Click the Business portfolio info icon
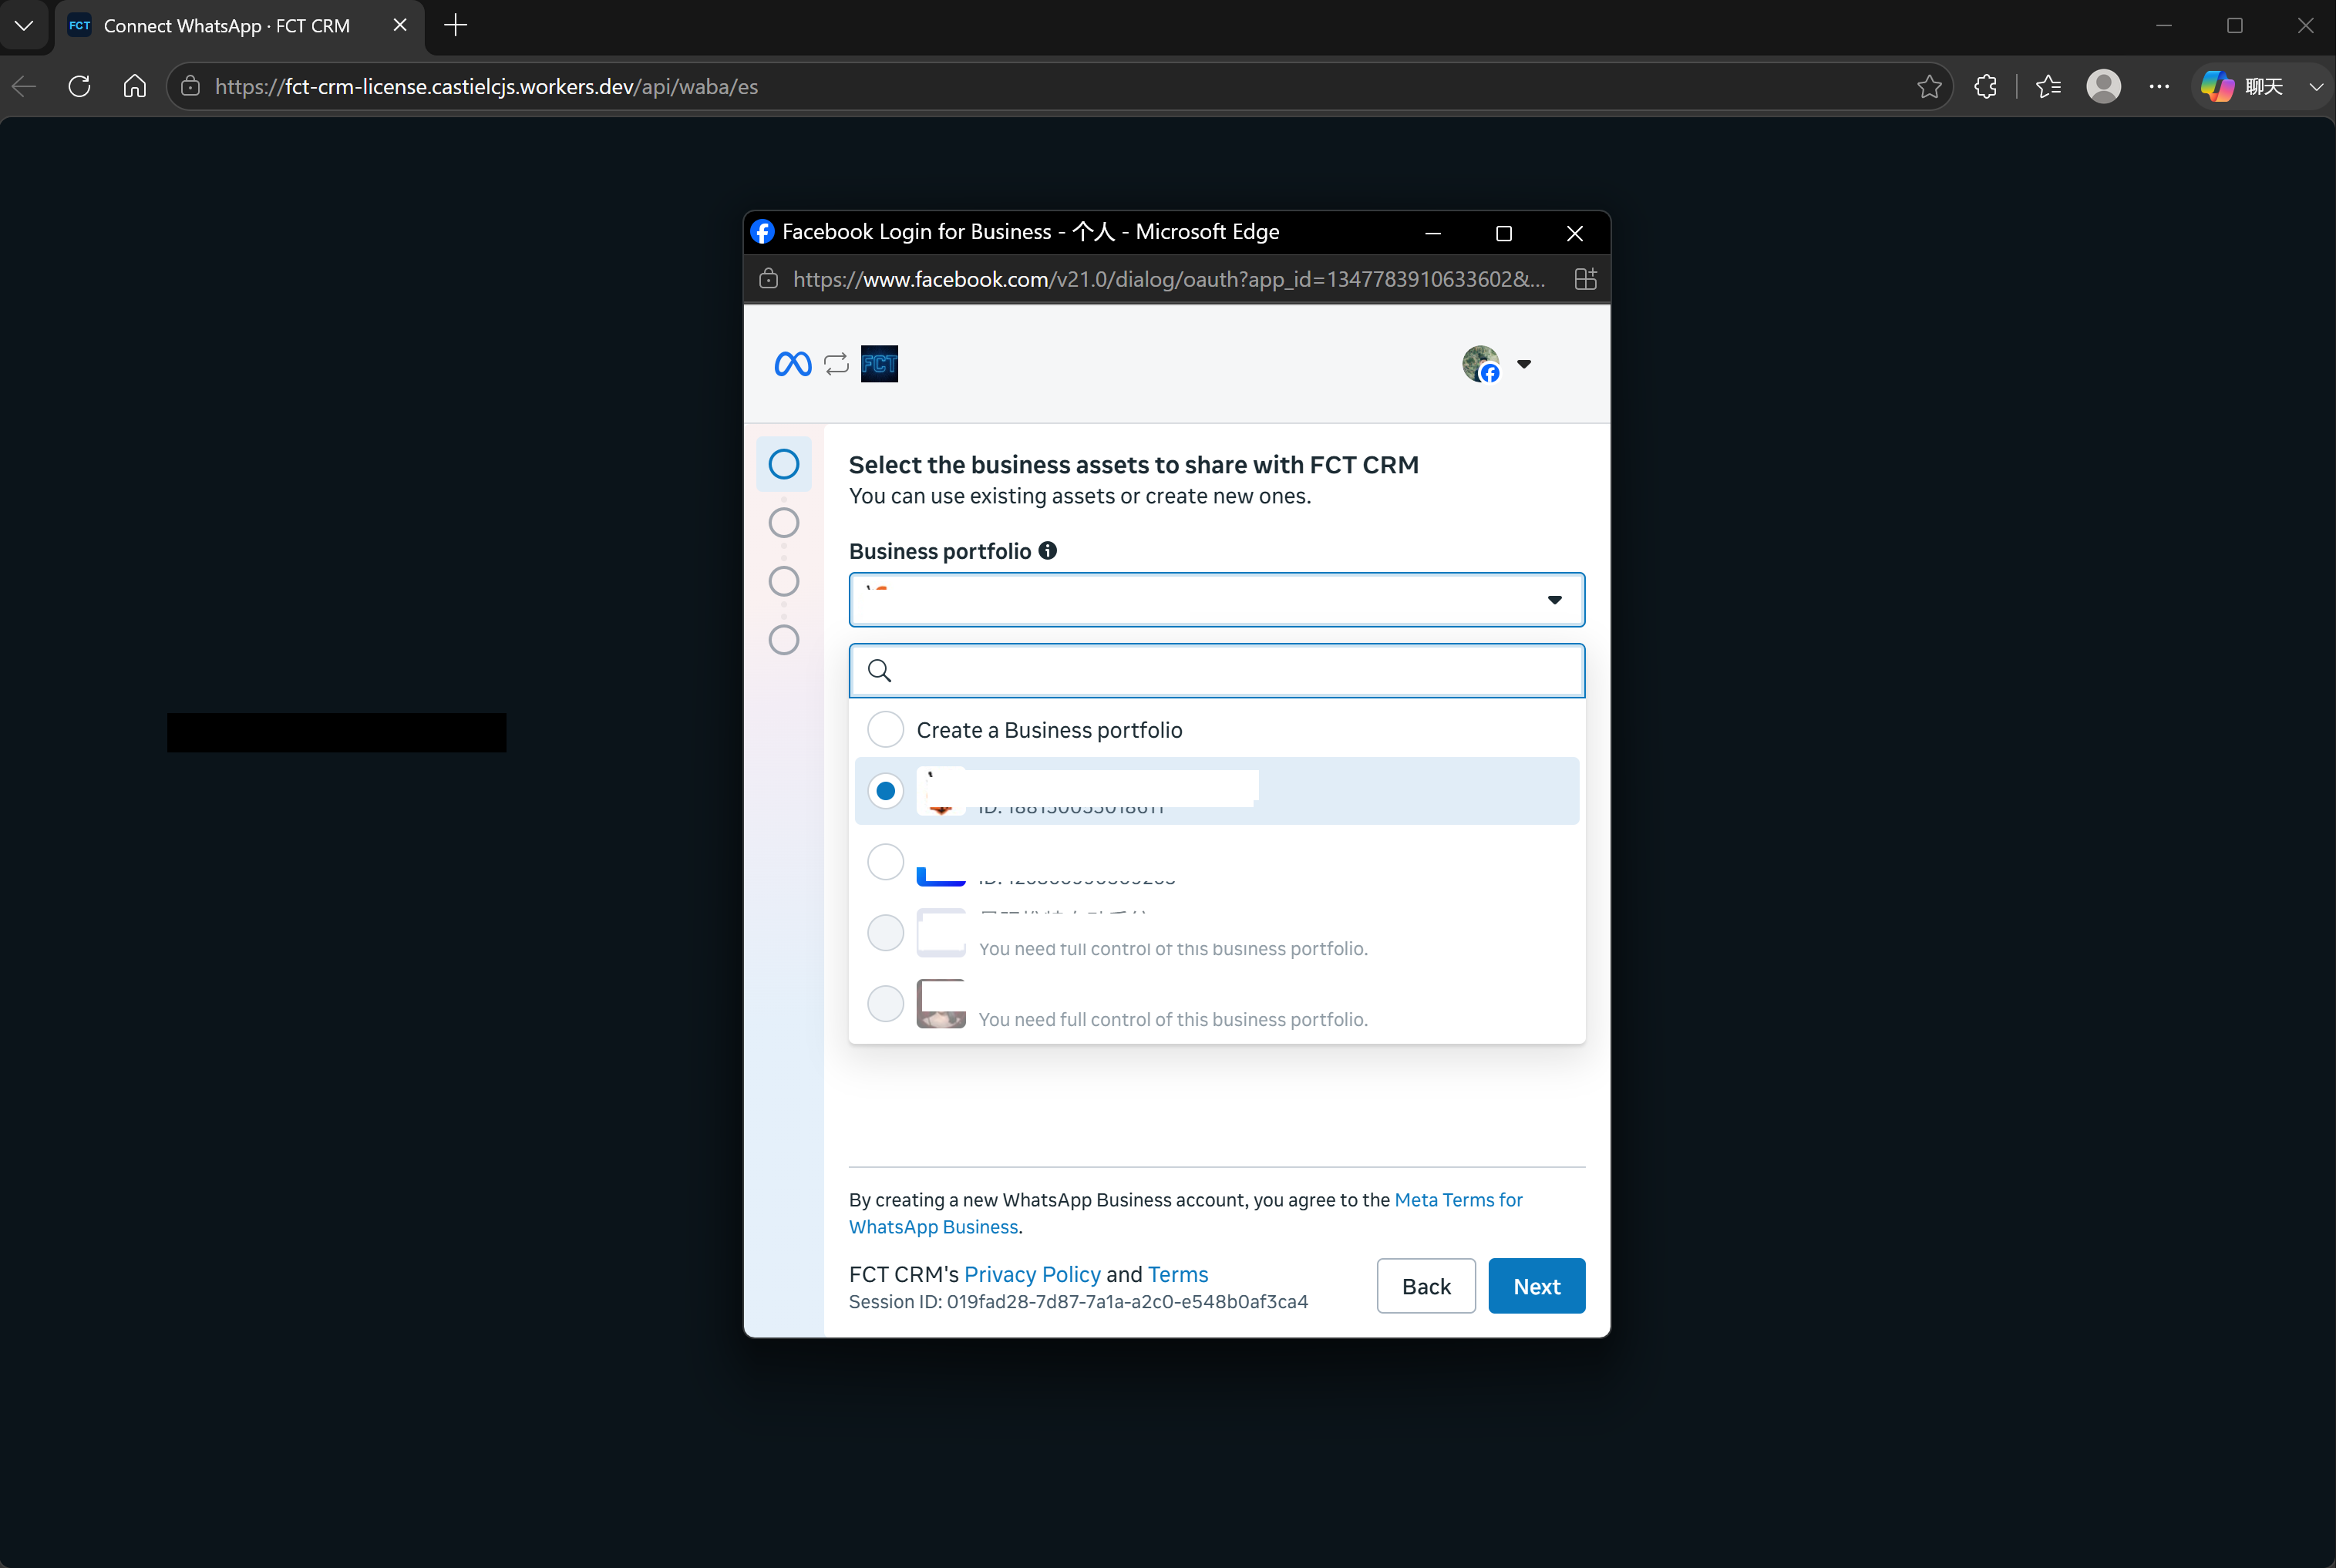This screenshot has width=2336, height=1568. click(1047, 551)
